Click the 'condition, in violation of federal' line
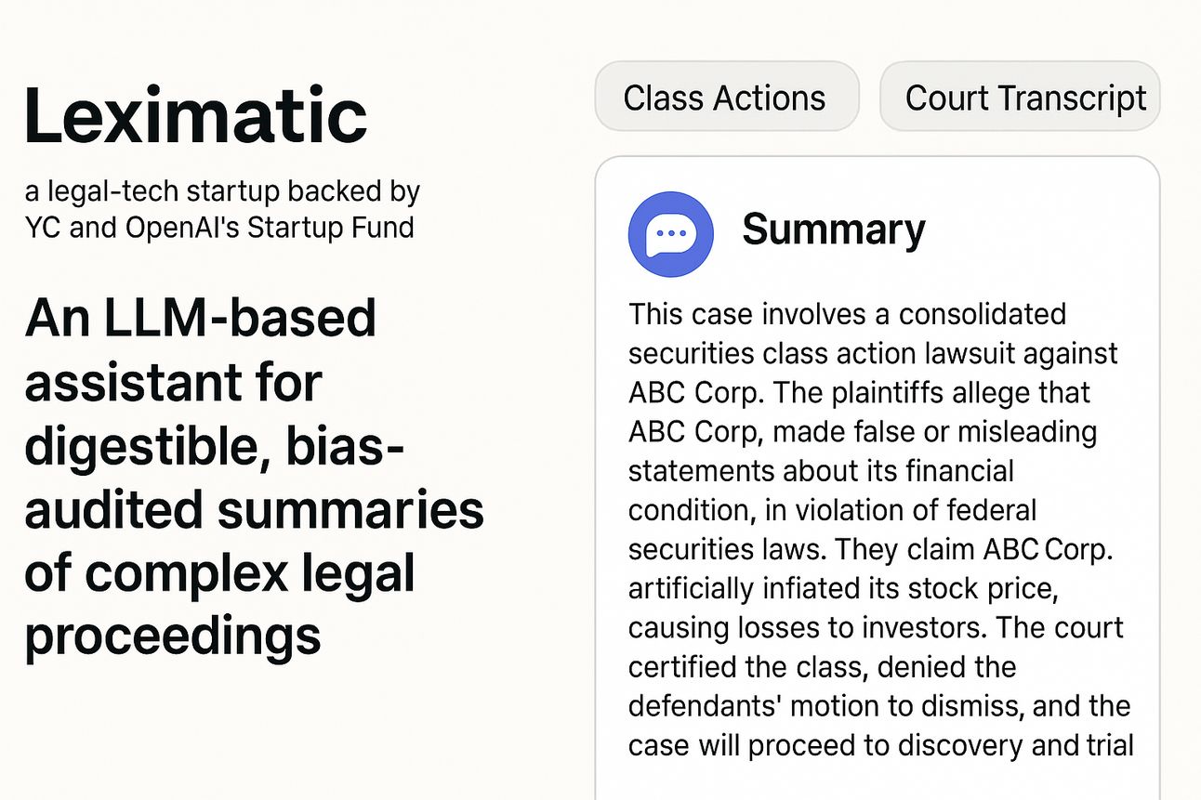The width and height of the screenshot is (1201, 800). click(832, 510)
